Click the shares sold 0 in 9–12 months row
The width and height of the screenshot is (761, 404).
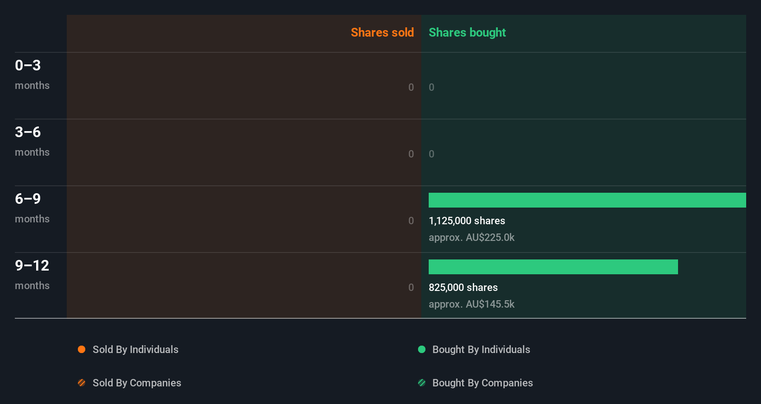[411, 287]
